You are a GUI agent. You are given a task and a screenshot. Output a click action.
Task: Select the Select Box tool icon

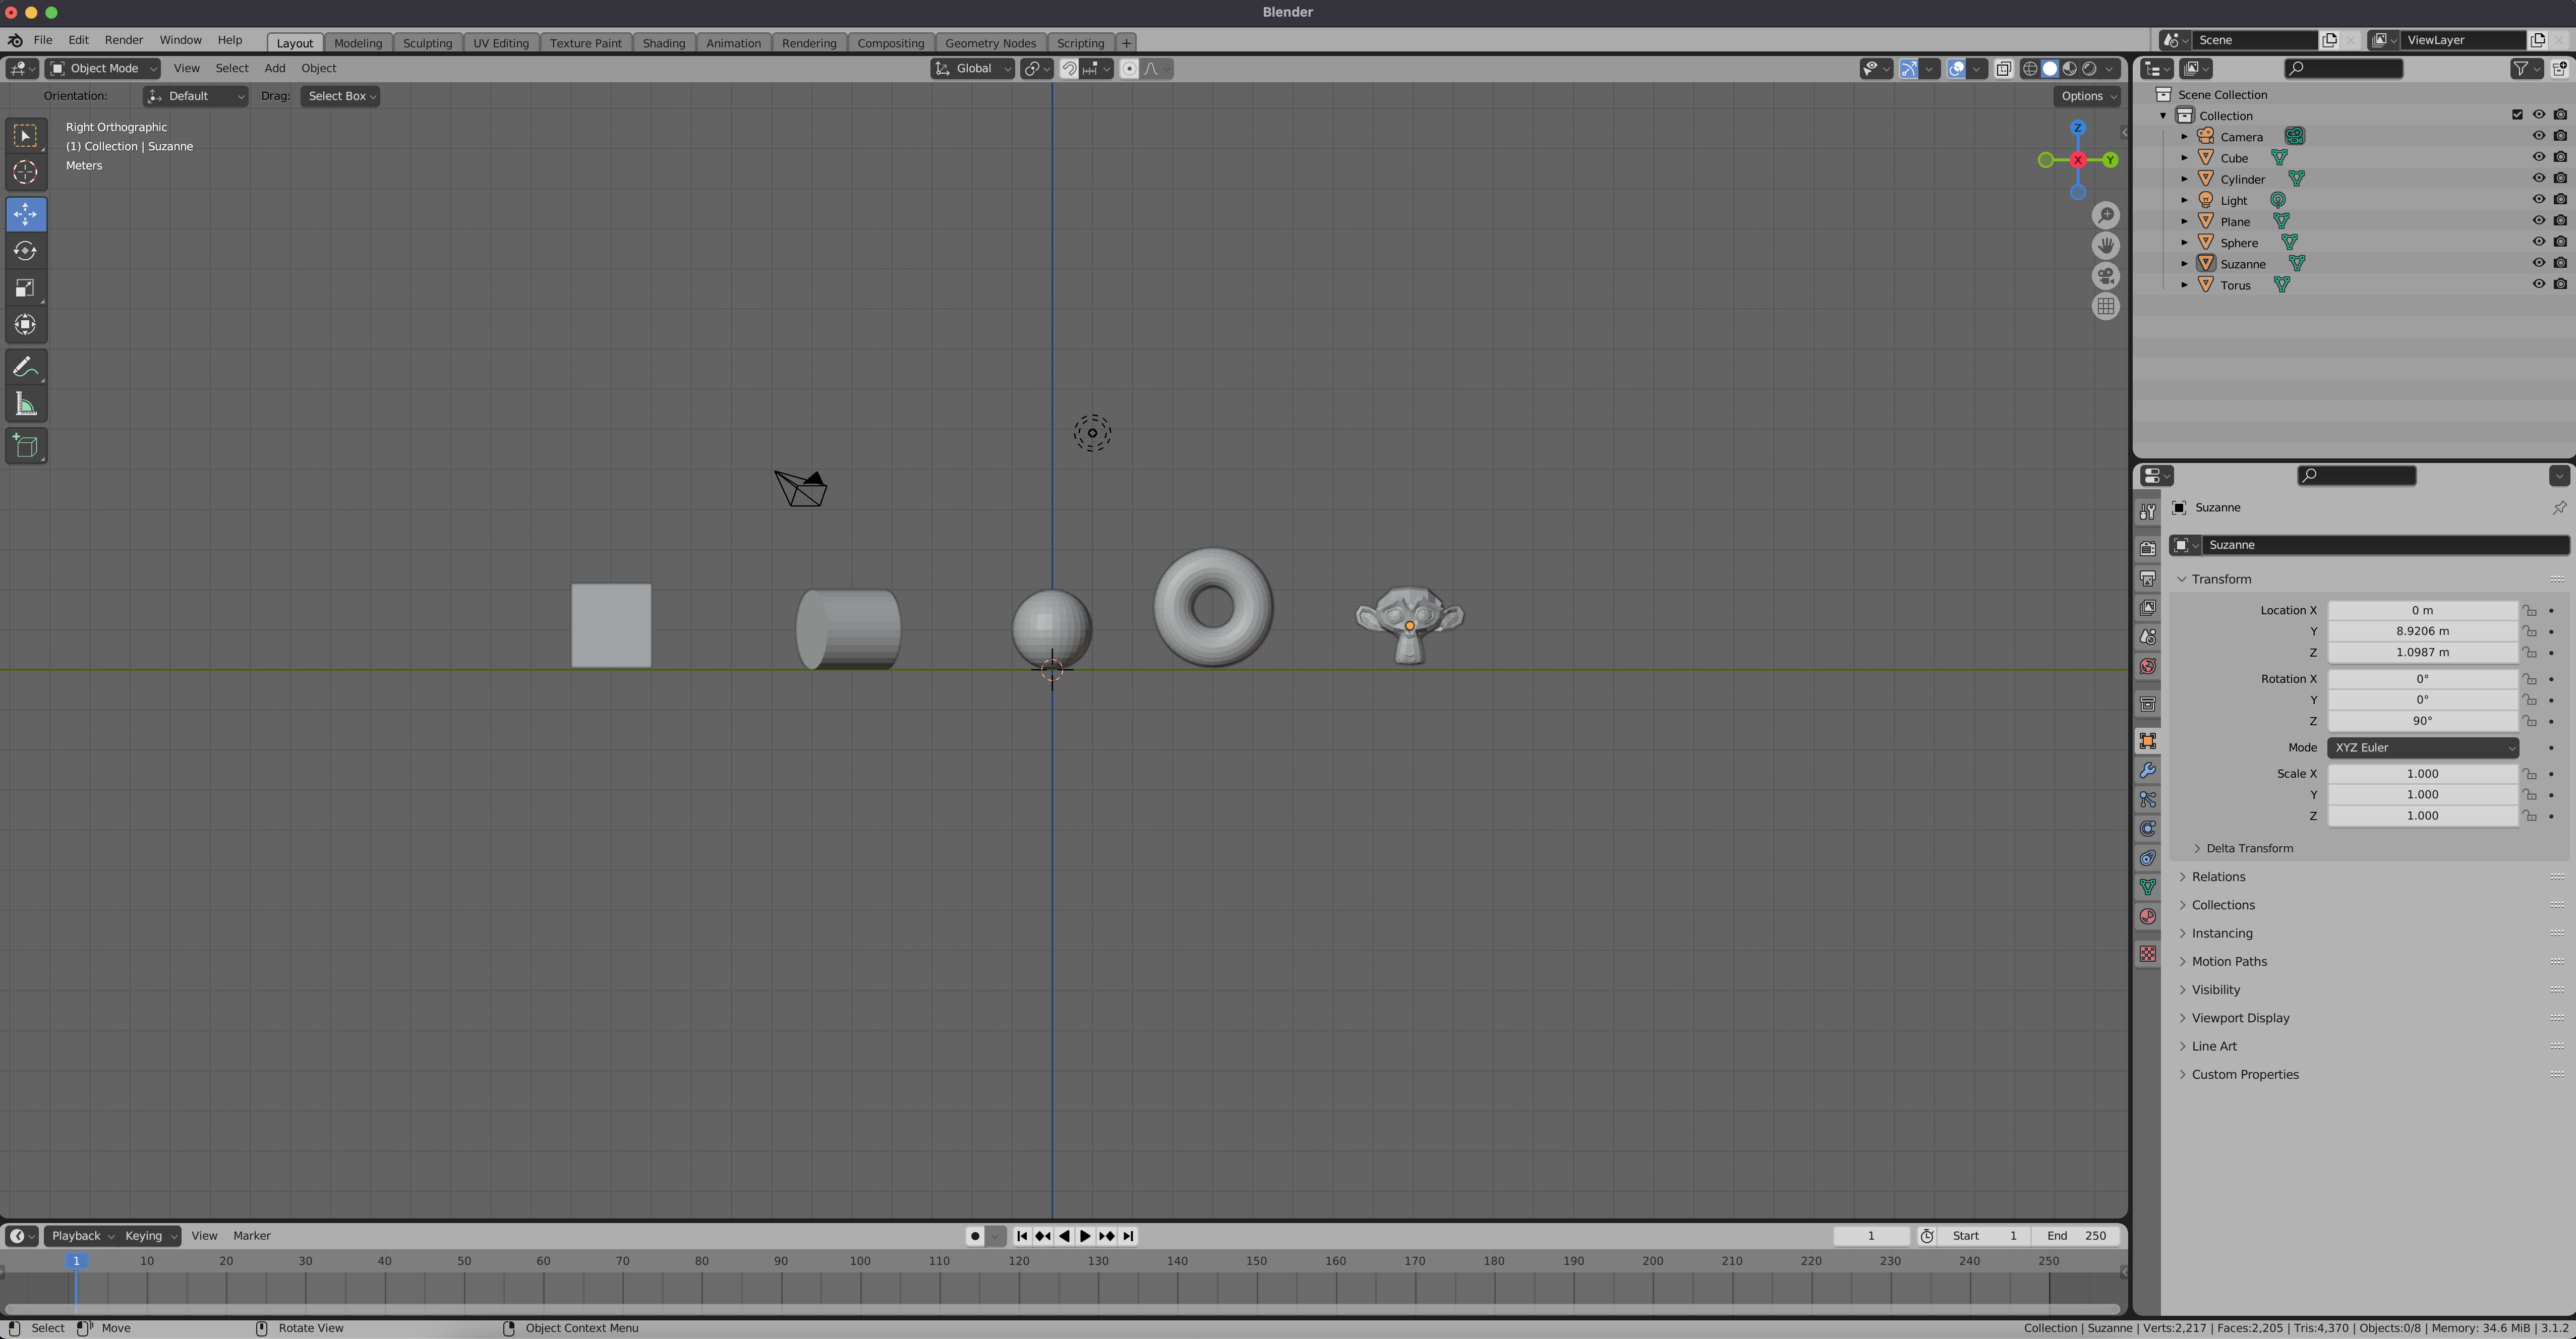[25, 135]
